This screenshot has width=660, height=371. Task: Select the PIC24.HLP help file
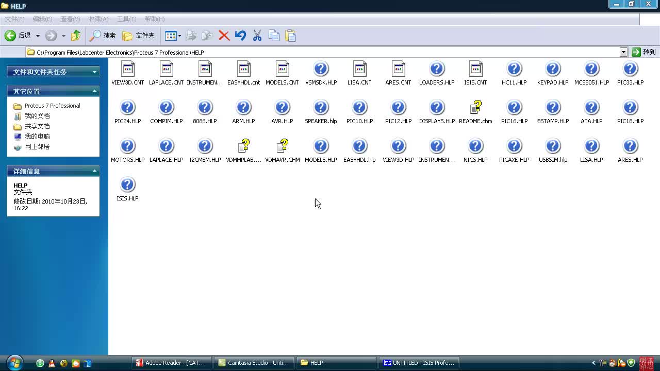127,108
